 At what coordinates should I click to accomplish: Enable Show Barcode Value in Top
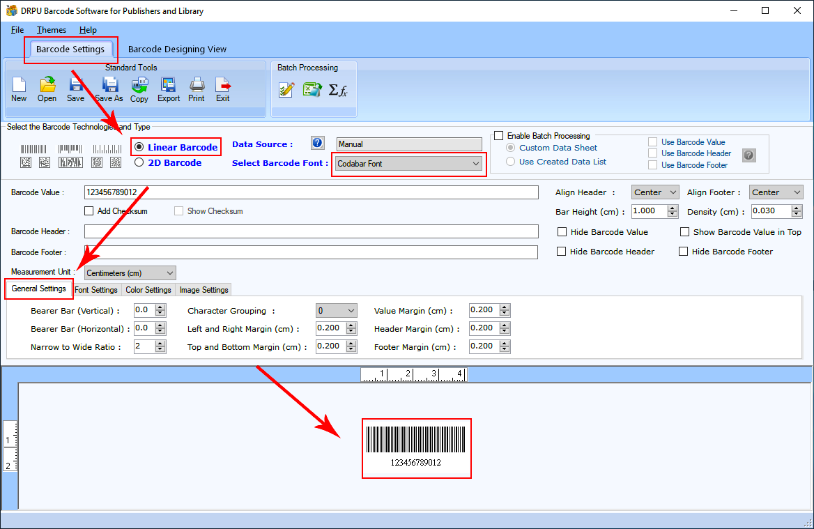pyautogui.click(x=685, y=231)
